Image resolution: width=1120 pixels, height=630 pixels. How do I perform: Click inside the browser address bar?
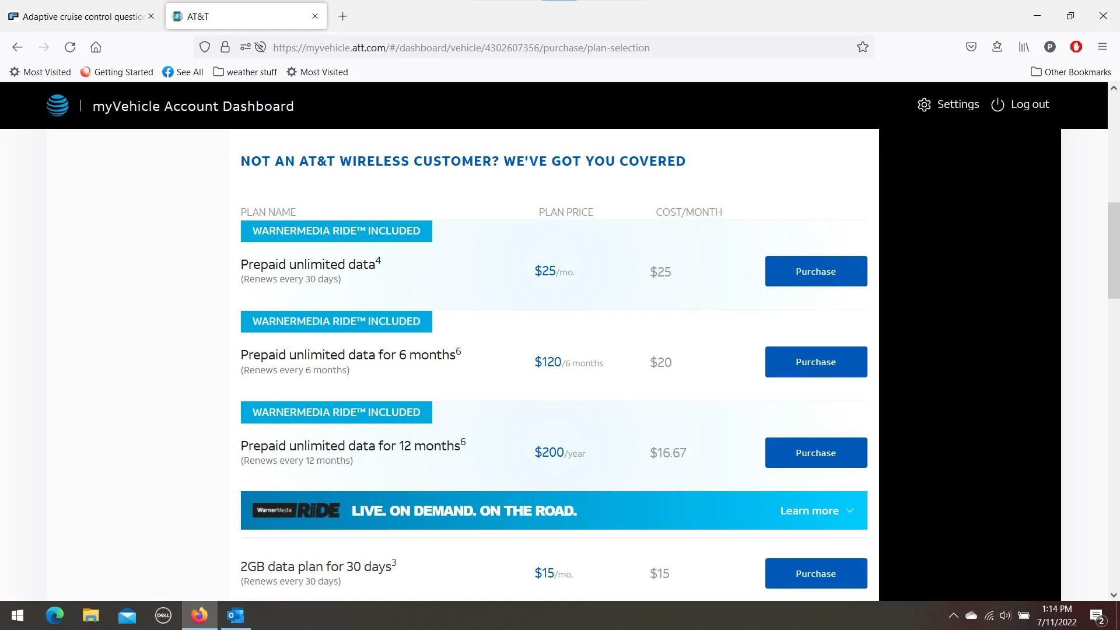[x=525, y=47]
